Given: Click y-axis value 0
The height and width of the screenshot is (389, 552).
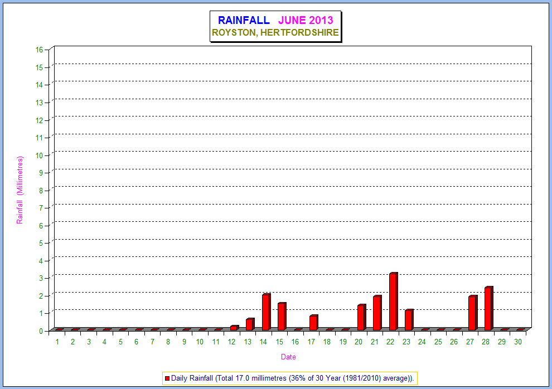Looking at the screenshot, I should [x=41, y=331].
